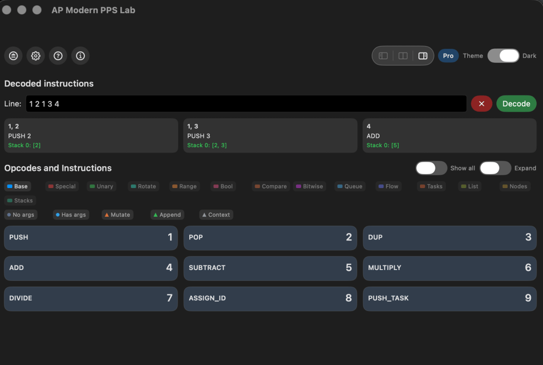
Task: Click the ASSIGN_ID opcode 8 button
Action: (x=270, y=299)
